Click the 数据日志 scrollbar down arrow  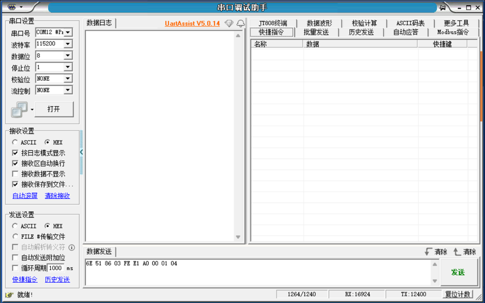click(238, 237)
